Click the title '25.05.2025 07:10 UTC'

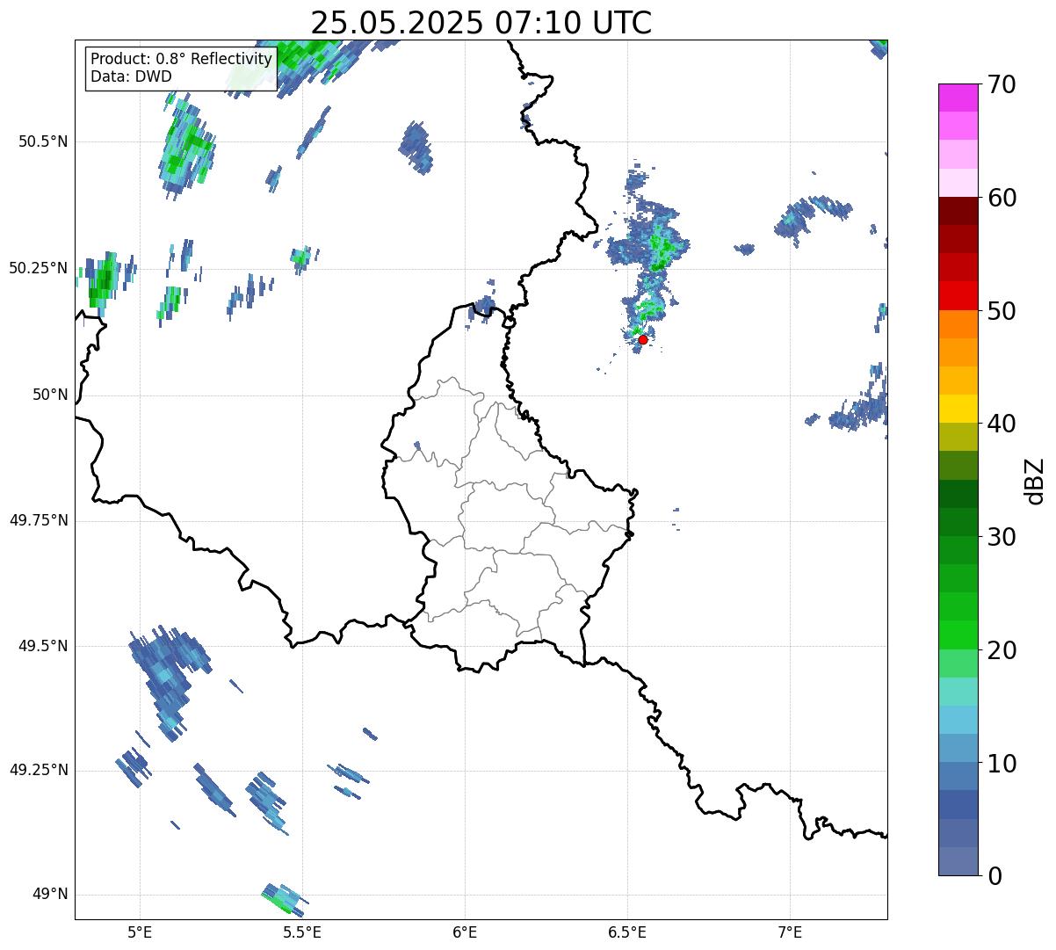point(481,22)
